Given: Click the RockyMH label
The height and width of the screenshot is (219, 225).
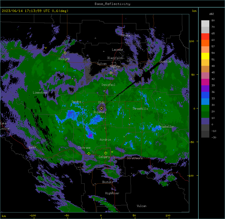Looking at the screenshot, I should point(64,59).
